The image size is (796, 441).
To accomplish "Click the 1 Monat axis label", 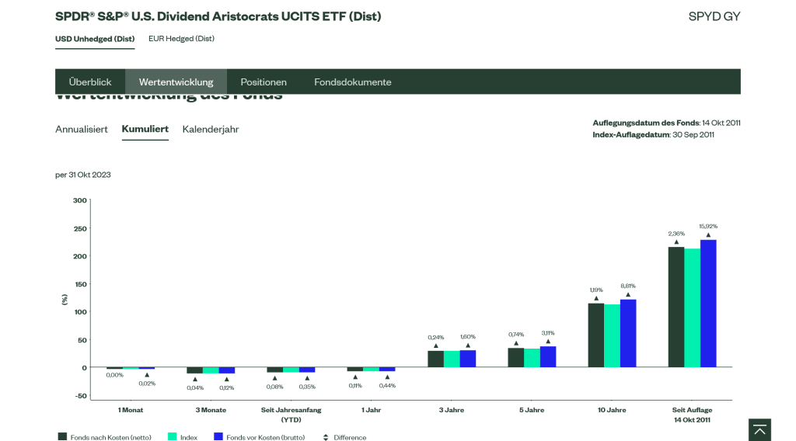I will (x=131, y=410).
